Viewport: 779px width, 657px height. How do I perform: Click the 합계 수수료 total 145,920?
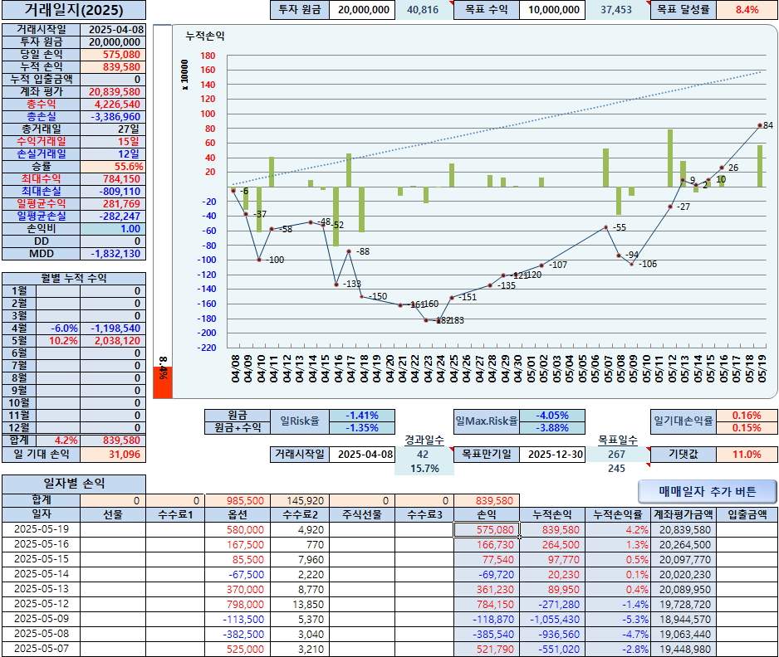300,501
